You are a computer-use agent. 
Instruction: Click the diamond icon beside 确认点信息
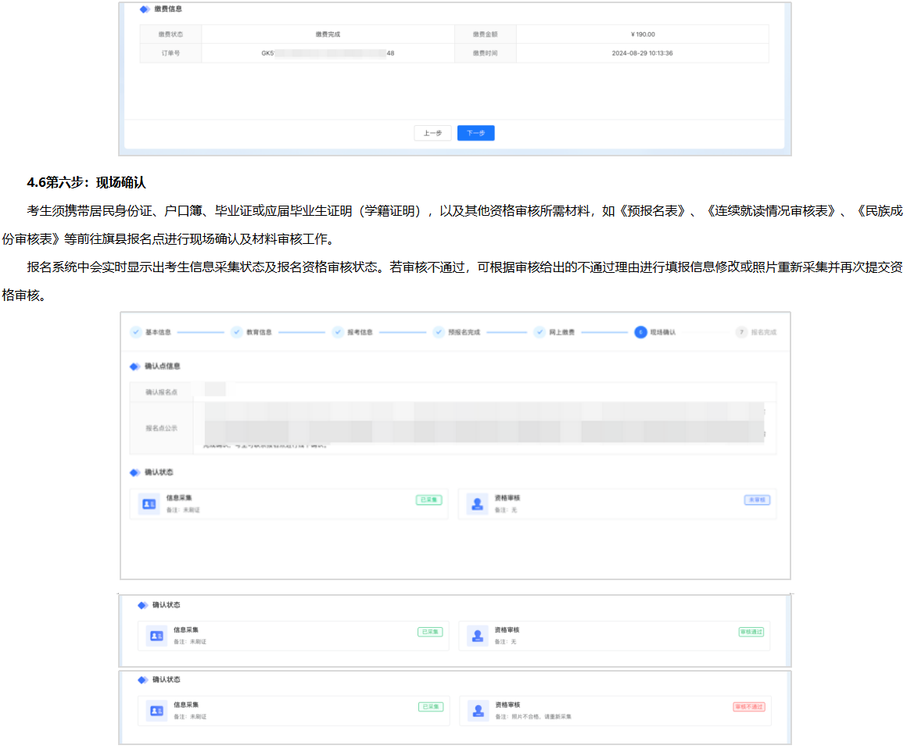click(x=134, y=366)
